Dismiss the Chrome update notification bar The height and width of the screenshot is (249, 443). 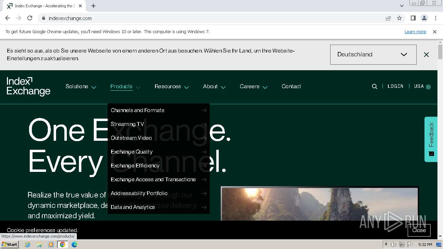(435, 31)
